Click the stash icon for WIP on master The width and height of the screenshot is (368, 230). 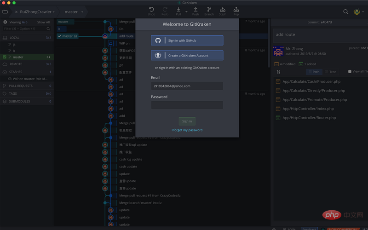coord(10,79)
